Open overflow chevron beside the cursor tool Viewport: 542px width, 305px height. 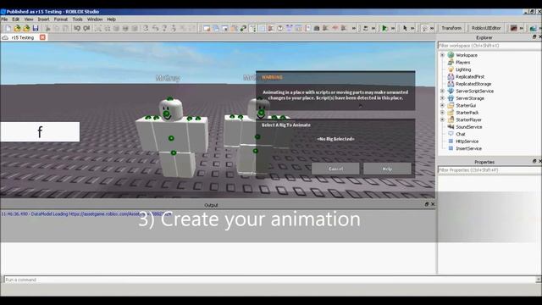[412, 28]
